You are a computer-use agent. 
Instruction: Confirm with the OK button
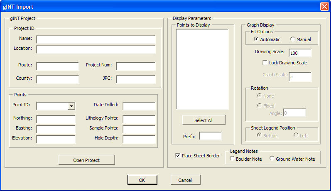pos(142,180)
